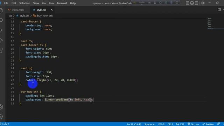224x126 pixels.
Task: Open the Help menu
Action: pos(73,3)
